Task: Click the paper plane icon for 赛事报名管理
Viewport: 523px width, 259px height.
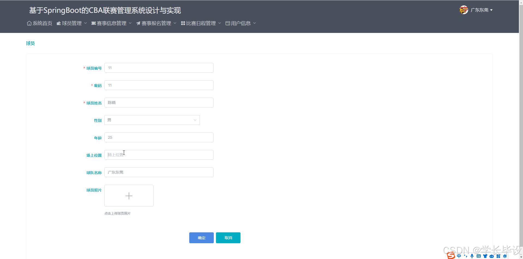Action: [138, 23]
